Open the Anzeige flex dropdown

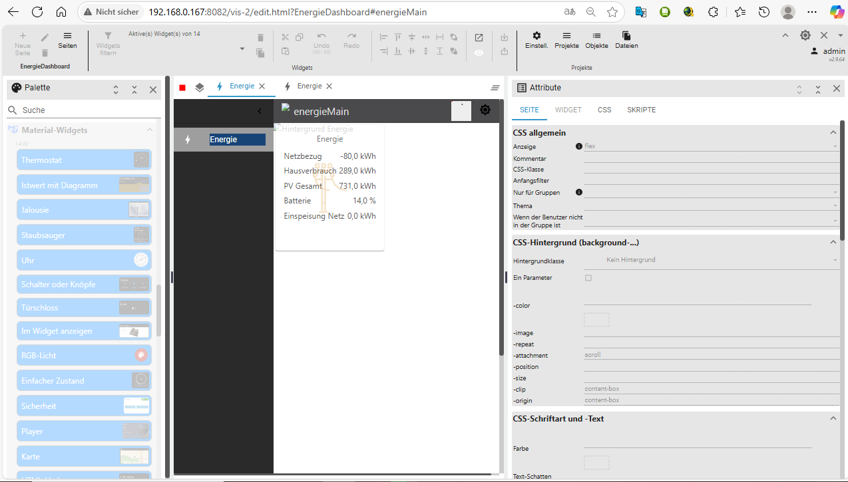click(710, 146)
